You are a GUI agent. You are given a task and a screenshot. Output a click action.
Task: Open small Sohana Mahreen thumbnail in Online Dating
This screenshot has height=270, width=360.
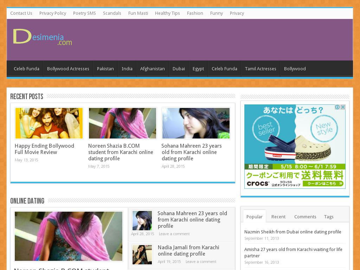point(142,220)
